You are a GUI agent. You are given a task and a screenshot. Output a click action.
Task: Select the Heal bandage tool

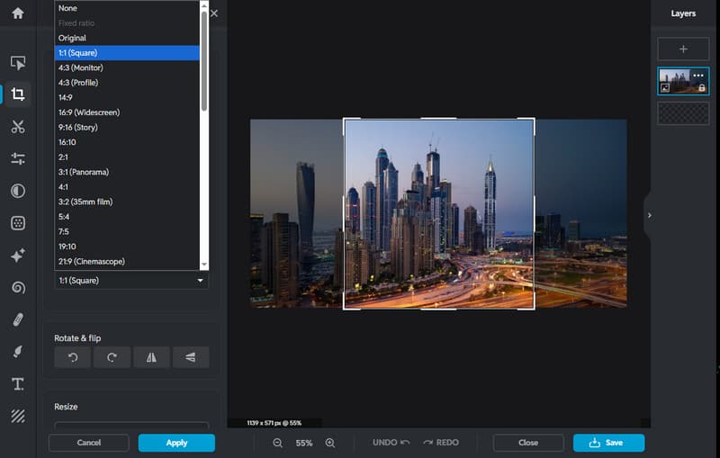pos(18,319)
